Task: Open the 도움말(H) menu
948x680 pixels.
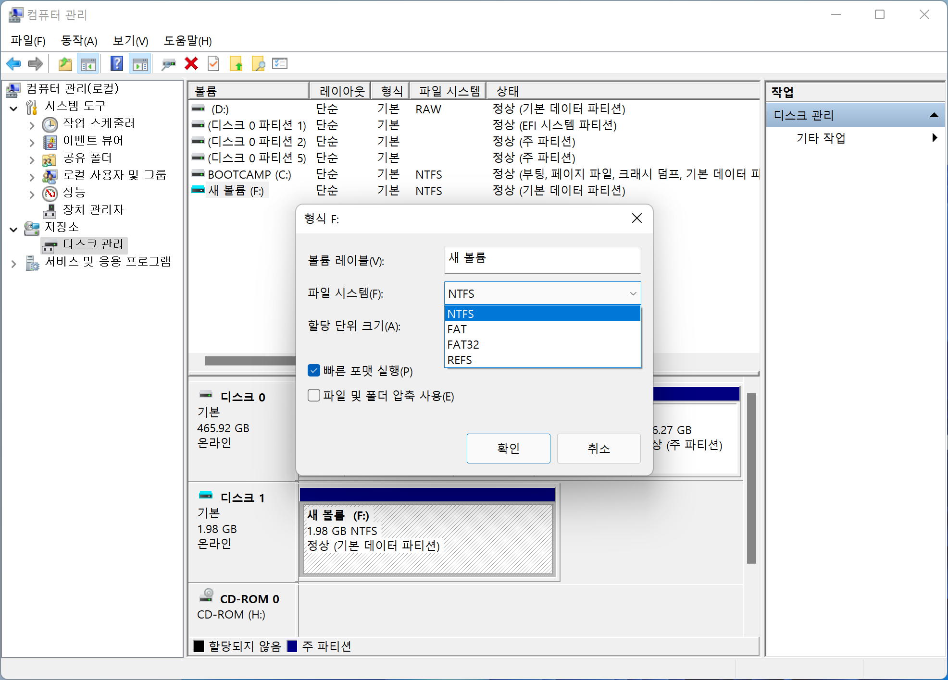Action: 187,40
